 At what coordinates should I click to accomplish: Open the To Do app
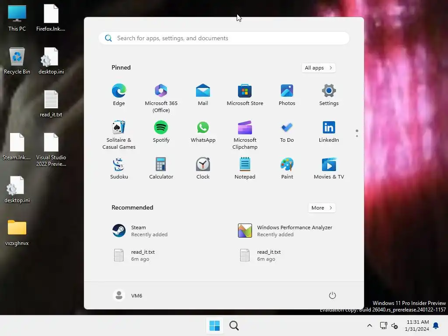[x=287, y=132]
